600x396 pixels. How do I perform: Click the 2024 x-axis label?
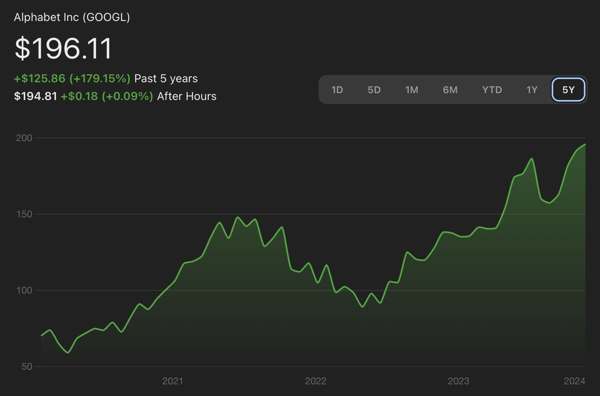pyautogui.click(x=575, y=381)
